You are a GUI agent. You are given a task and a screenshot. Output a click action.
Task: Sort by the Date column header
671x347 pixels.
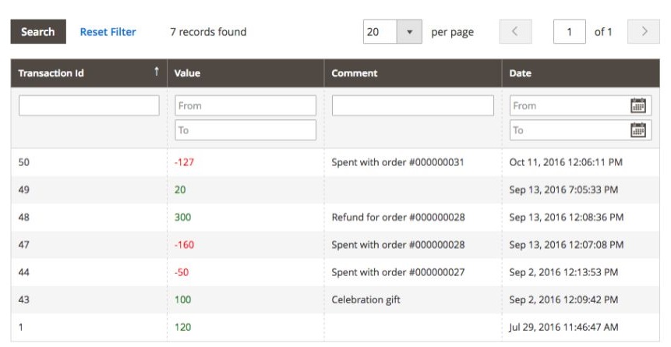point(520,73)
